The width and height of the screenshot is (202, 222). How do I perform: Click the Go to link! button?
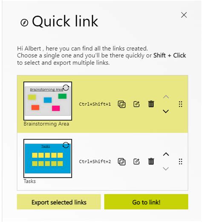point(146,202)
